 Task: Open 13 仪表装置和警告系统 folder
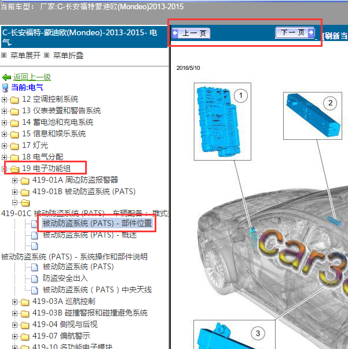coord(61,111)
